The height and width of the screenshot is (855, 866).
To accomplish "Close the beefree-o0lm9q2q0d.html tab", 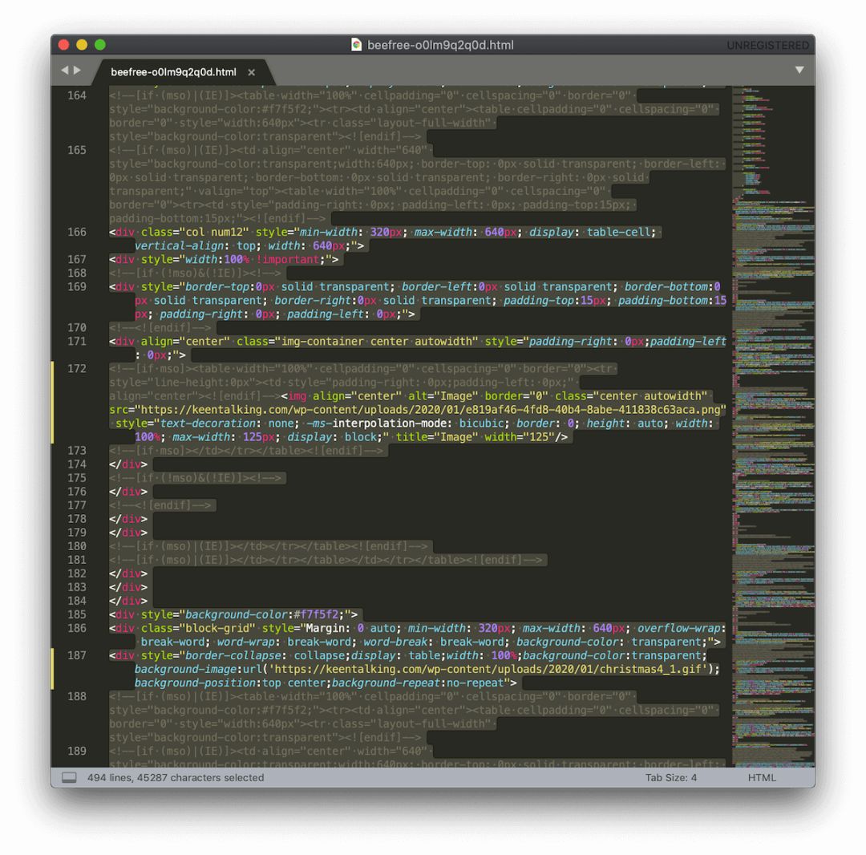I will [x=251, y=72].
